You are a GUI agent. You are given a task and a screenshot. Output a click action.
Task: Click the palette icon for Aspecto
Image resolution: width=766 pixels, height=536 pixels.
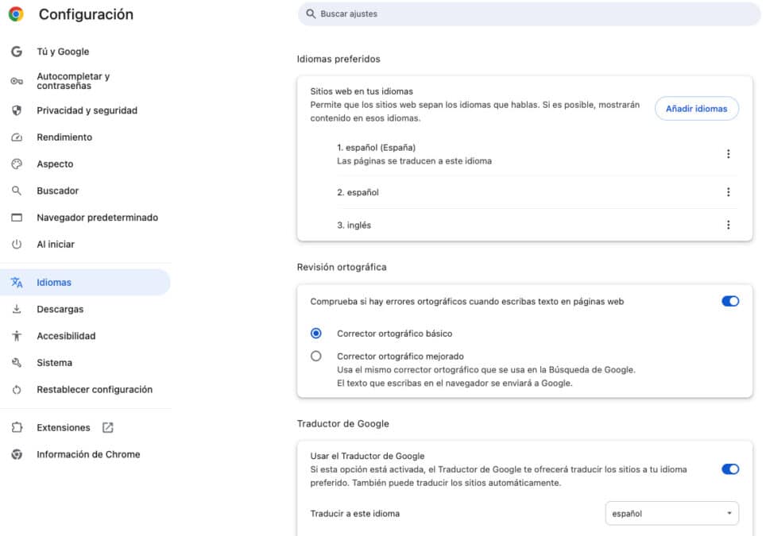17,164
